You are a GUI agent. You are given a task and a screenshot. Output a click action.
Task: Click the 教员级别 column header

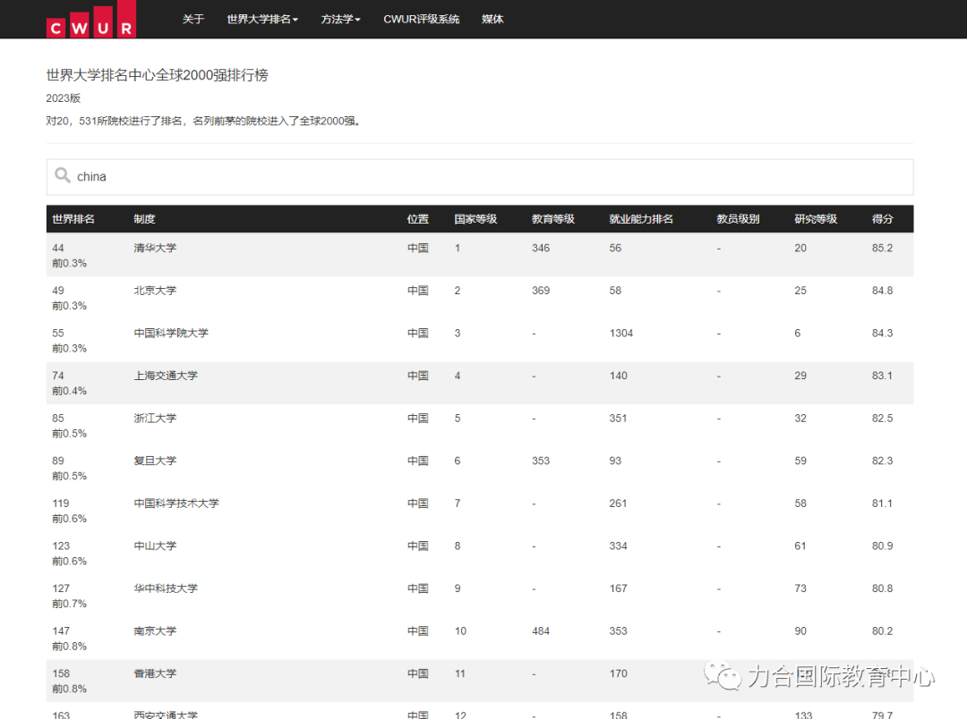738,219
